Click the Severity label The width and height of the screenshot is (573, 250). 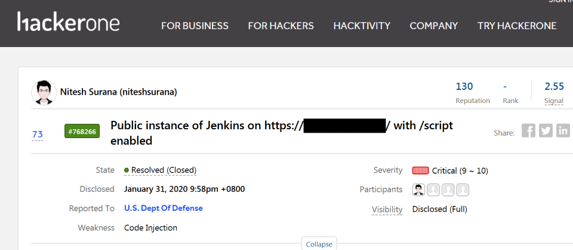point(388,170)
